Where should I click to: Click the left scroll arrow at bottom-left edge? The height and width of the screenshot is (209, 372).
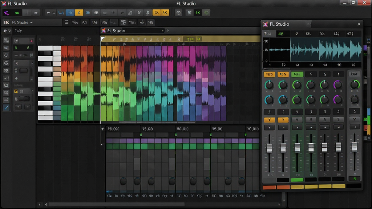(40, 205)
